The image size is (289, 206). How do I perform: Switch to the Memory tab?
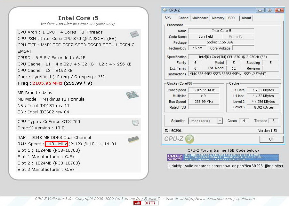[218, 18]
